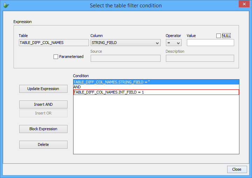Click the Delete button
252x178 pixels.
pyautogui.click(x=43, y=144)
